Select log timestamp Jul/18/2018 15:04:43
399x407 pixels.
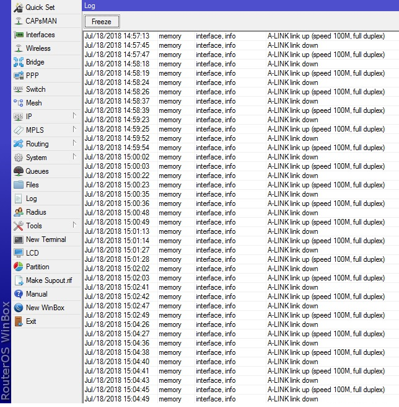tap(117, 380)
